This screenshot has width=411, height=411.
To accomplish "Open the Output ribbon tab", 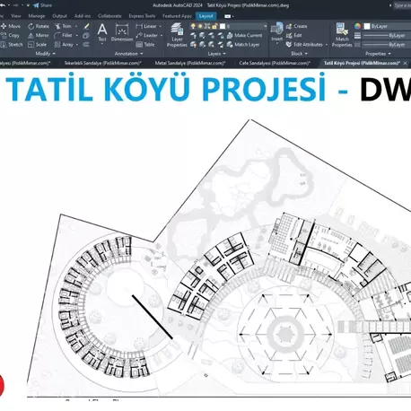I will (59, 16).
